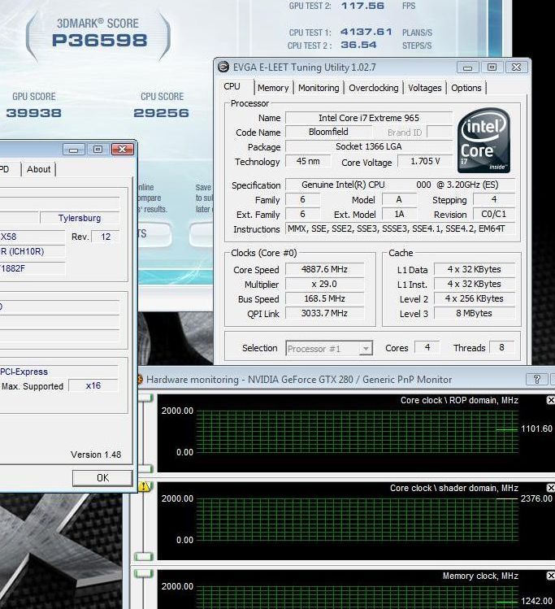Viewport: 555px width, 609px height.
Task: Click the L1 Inst. cache value
Action: tap(475, 284)
